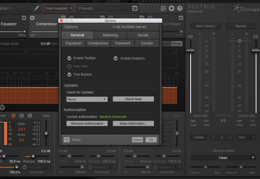260x179 pixels.
Task: Open the Equalizer module preset list icon
Action: click(24, 18)
